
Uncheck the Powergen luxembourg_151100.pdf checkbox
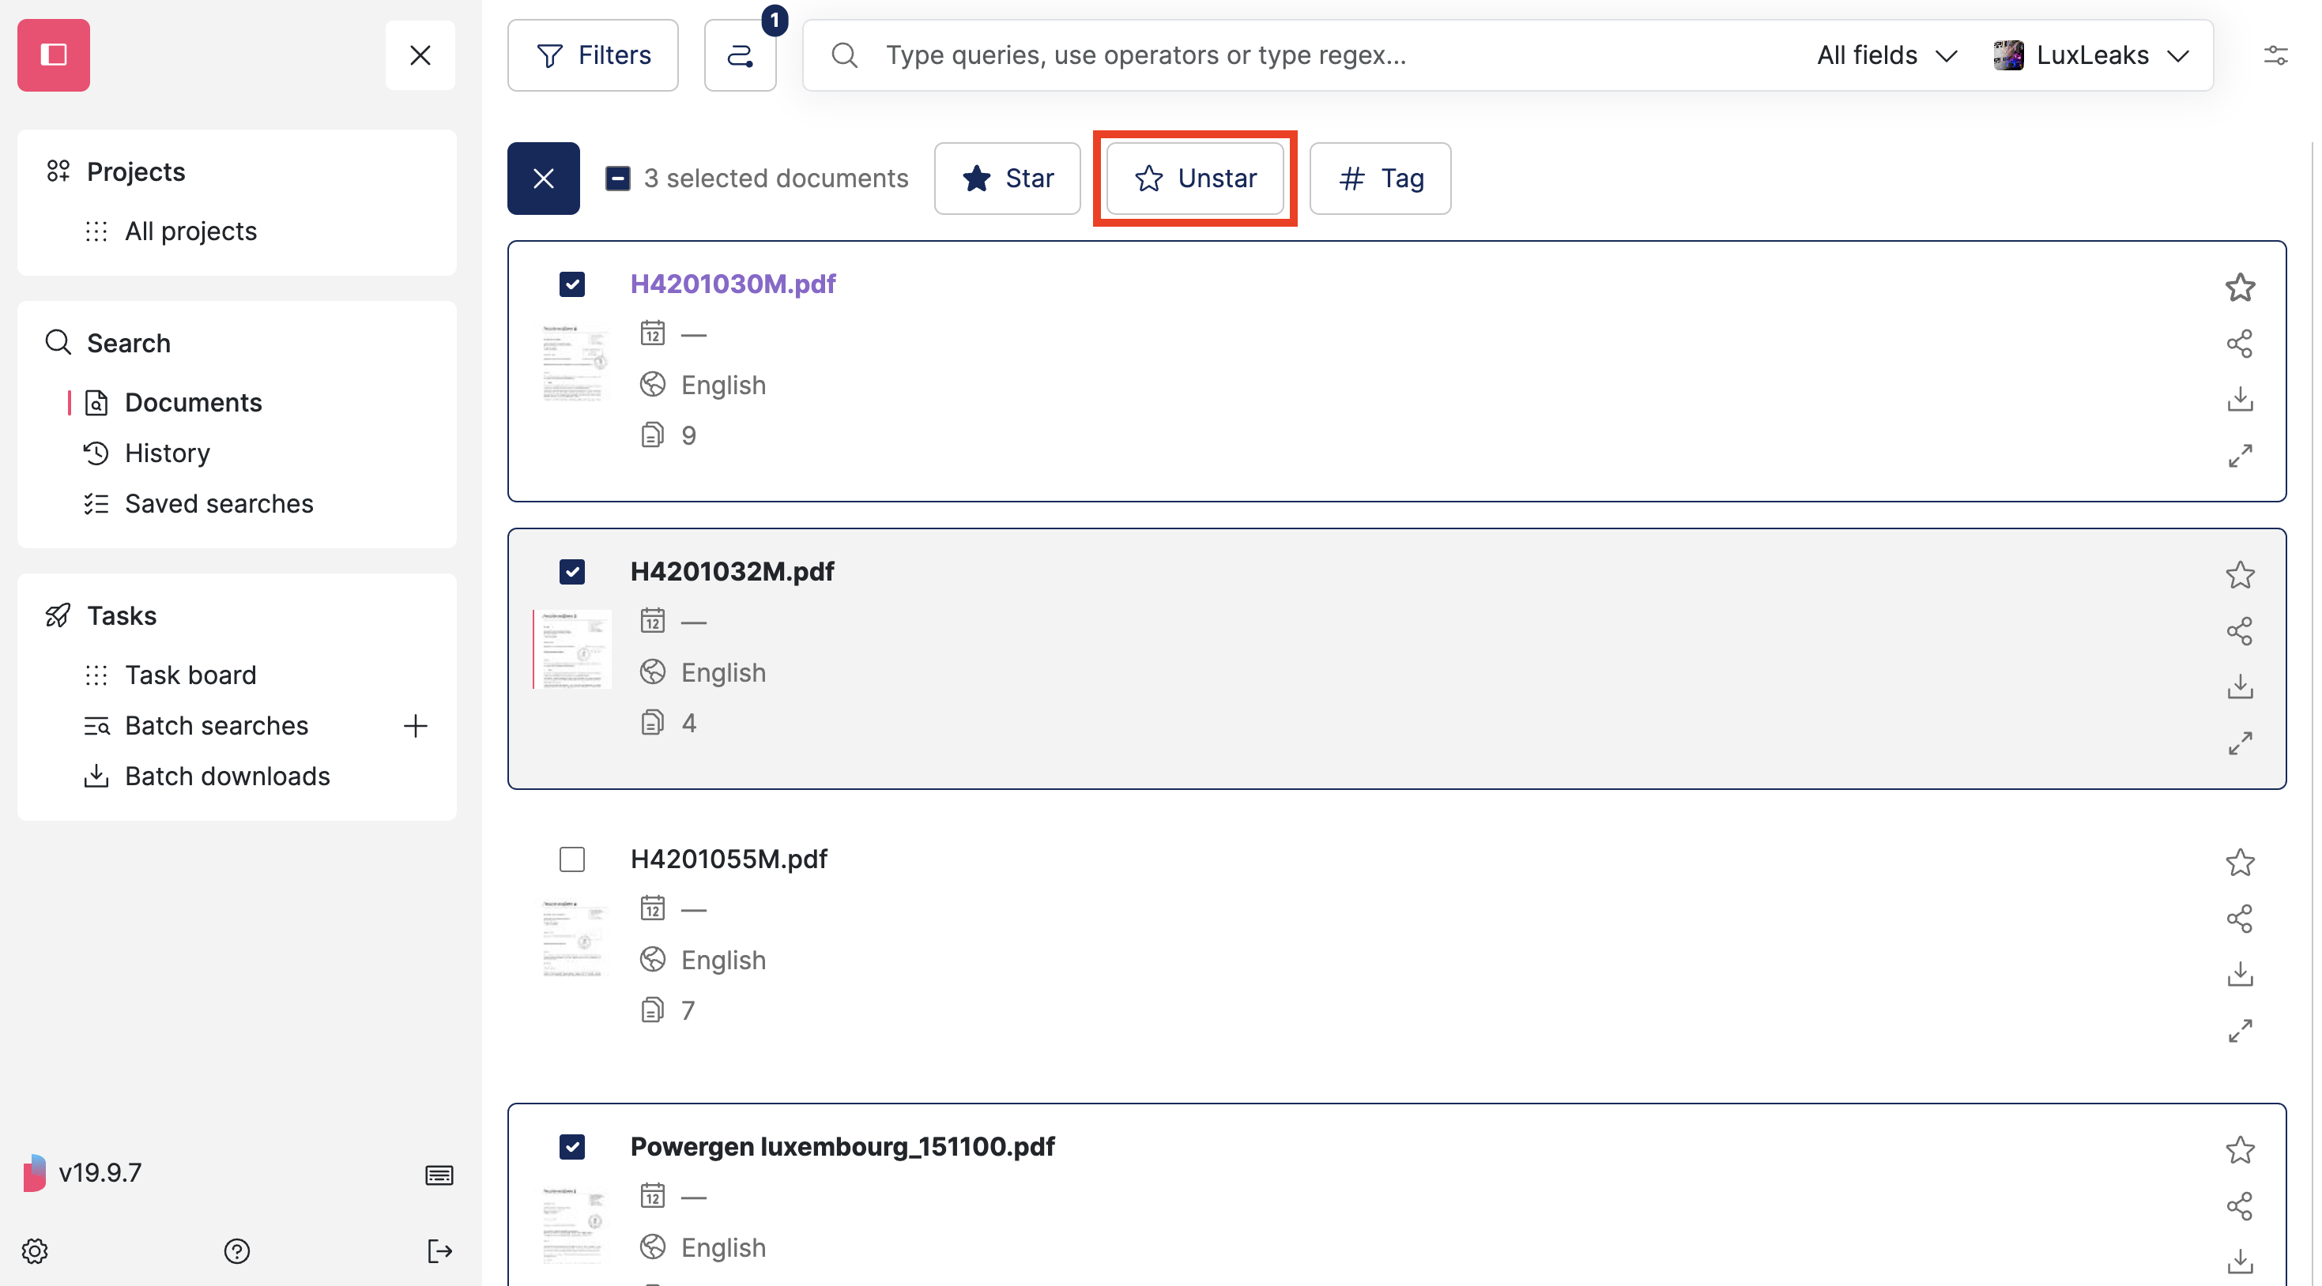click(x=572, y=1147)
